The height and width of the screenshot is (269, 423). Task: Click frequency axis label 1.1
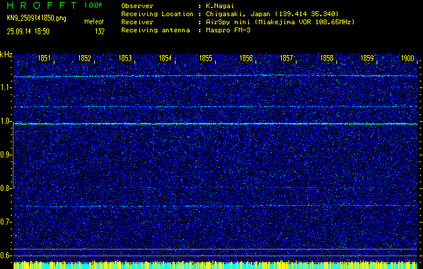pos(5,87)
